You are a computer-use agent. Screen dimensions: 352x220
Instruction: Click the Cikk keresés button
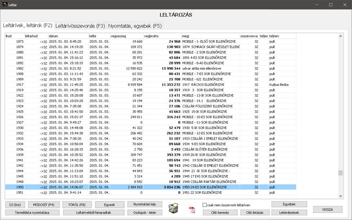(x=220, y=212)
